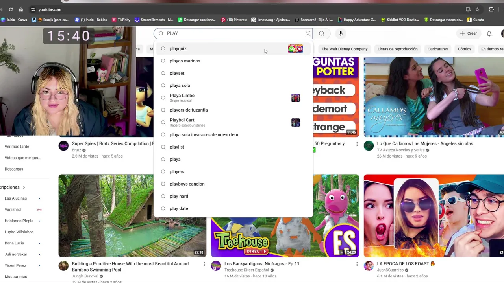Screen dimensions: 504x283
Task: Select the 'Playboi Carti' suggestion
Action: pyautogui.click(x=233, y=122)
